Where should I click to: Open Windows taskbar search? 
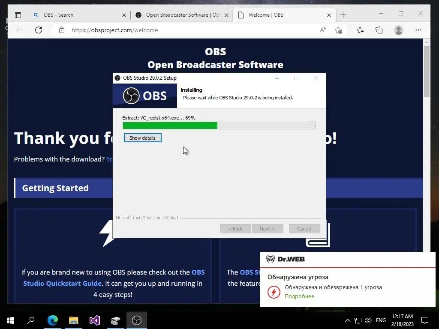coord(31,320)
